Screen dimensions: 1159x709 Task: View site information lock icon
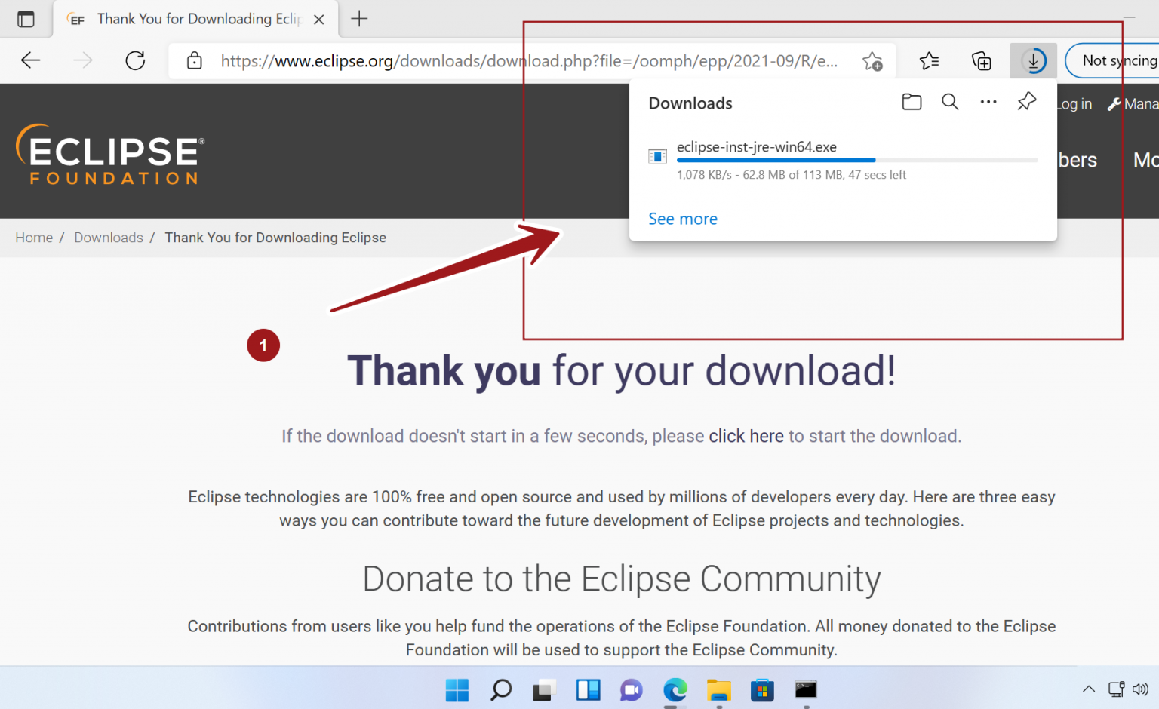195,60
